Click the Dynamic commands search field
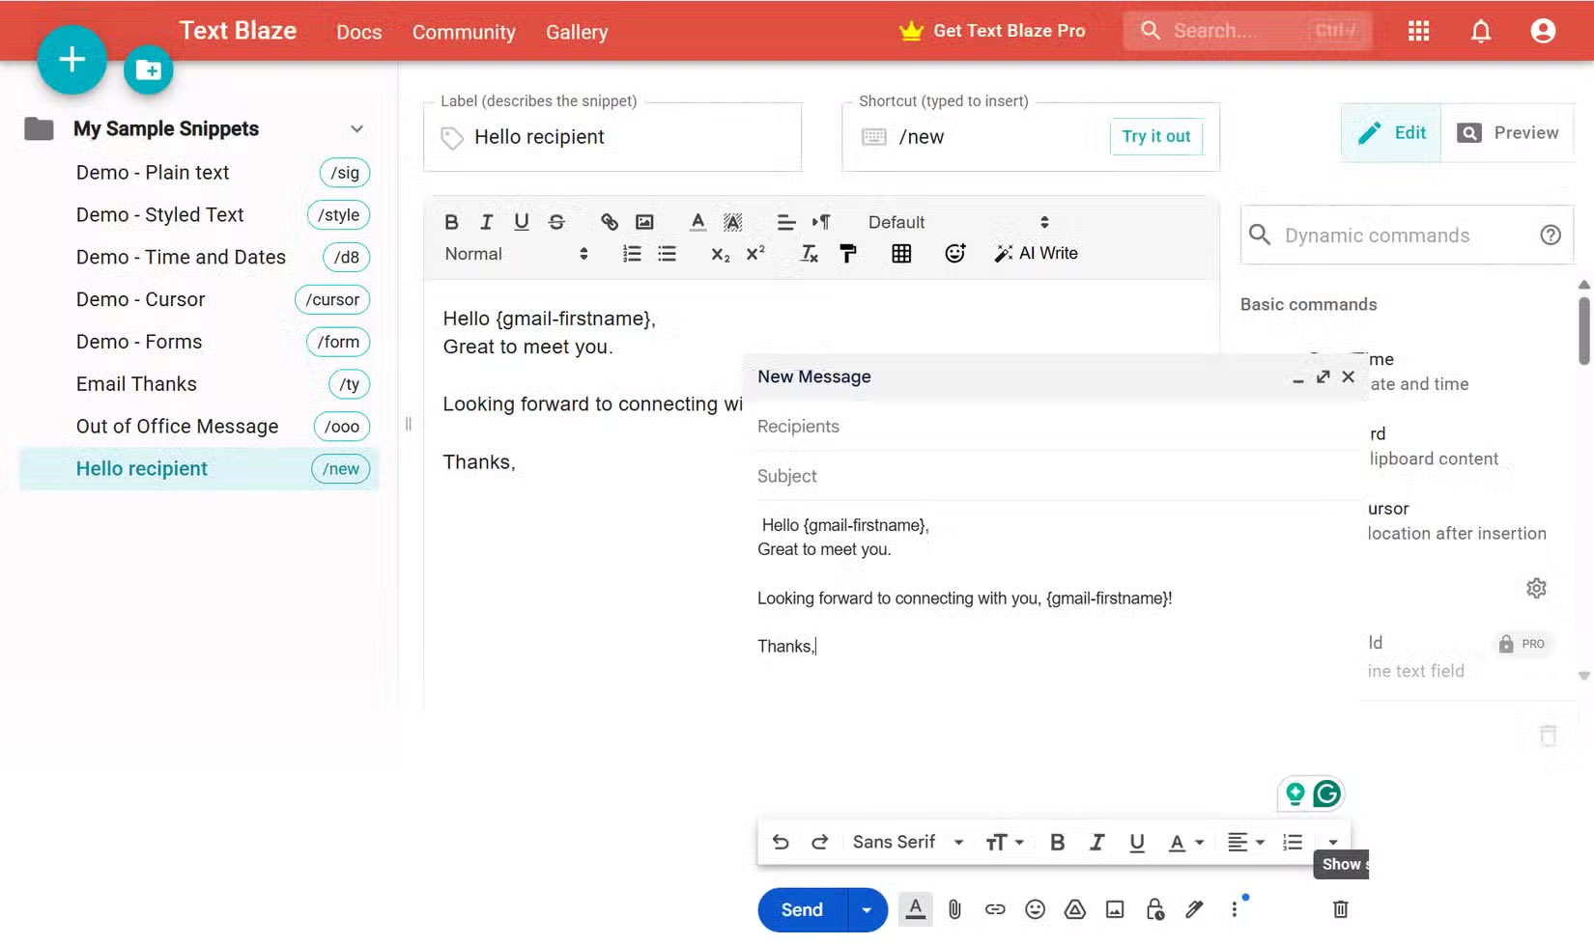Viewport: 1594px width, 945px height. point(1381,235)
